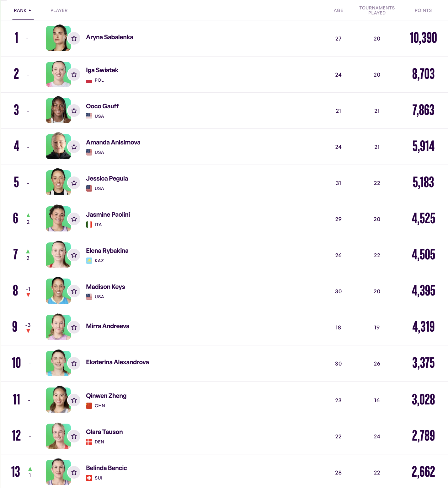Screen dimensions: 448x488
Task: Click Coco Gauff's USA flag icon
Action: pyautogui.click(x=89, y=116)
